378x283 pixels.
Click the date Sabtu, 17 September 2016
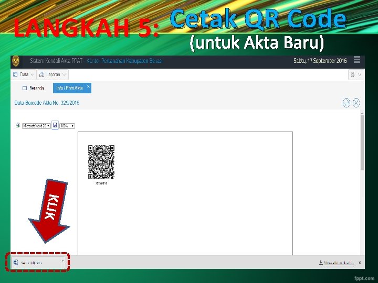click(x=320, y=61)
